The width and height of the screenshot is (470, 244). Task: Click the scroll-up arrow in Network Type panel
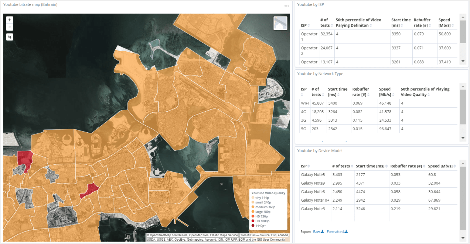pyautogui.click(x=463, y=86)
